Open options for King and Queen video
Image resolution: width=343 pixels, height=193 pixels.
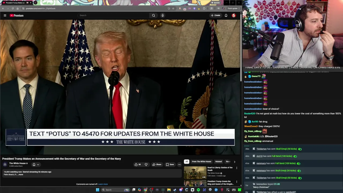coord(237,182)
